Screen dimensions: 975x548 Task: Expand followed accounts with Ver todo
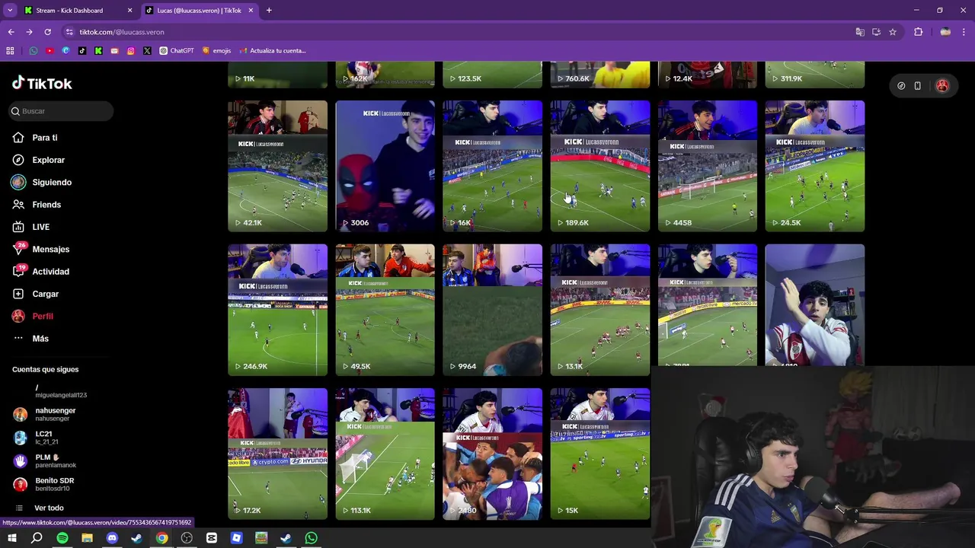point(49,508)
